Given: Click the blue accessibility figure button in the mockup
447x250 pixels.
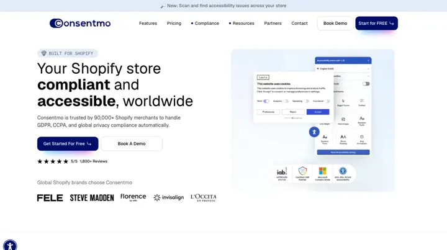Looking at the screenshot, I should [314, 132].
